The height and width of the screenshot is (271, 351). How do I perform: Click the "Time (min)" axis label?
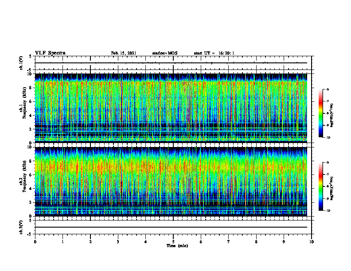click(x=177, y=246)
